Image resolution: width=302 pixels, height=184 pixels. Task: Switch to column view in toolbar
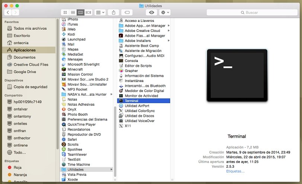[x=80, y=13]
